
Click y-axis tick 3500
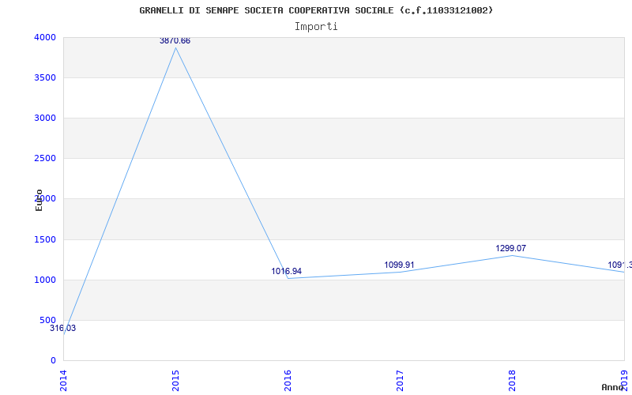45,77
